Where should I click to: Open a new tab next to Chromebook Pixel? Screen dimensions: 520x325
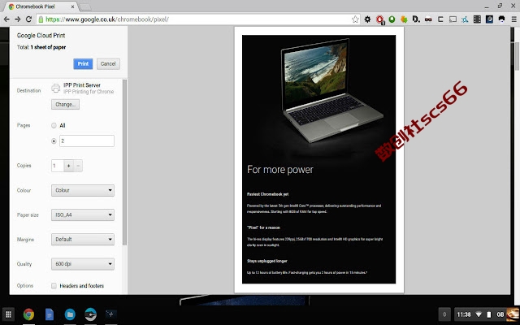85,7
